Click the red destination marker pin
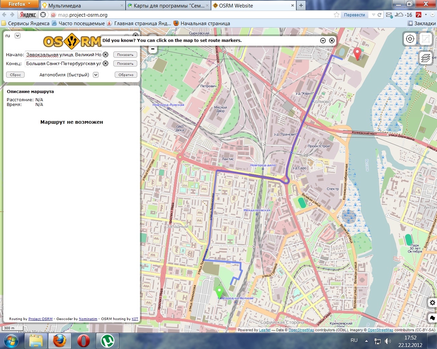This screenshot has height=349, width=437. [x=357, y=53]
